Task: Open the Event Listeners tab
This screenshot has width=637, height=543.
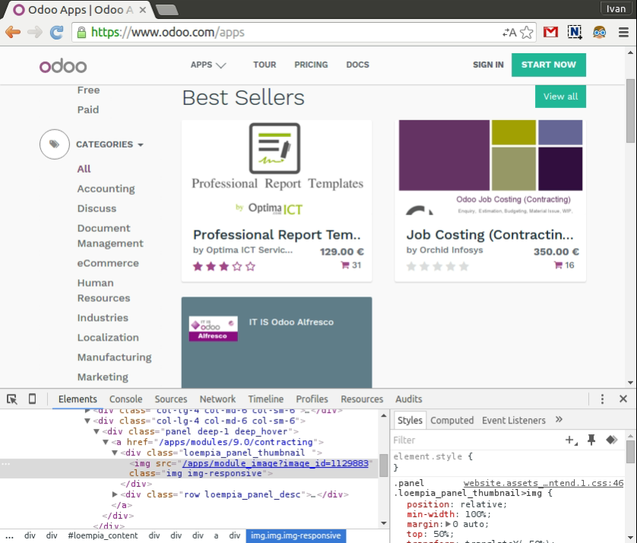Action: (x=514, y=421)
